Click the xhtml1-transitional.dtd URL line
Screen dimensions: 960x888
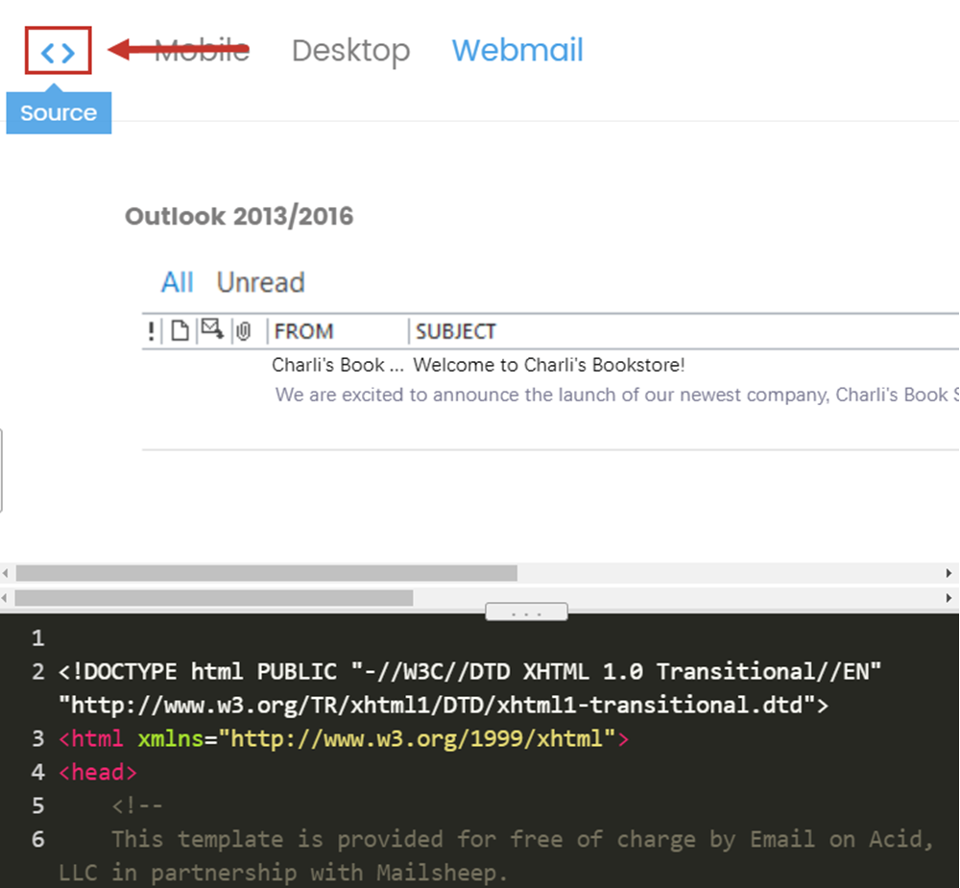pos(444,705)
